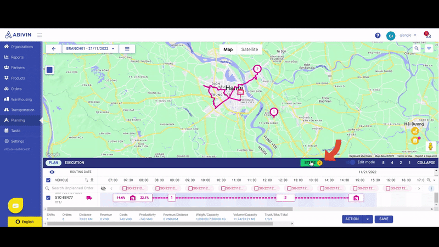Switch the Edit mode toggle
The image size is (439, 247).
click(x=351, y=162)
